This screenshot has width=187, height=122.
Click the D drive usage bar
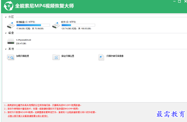point(78,25)
